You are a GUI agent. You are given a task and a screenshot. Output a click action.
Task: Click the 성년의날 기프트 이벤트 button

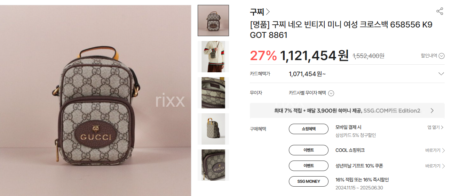pyautogui.click(x=309, y=166)
